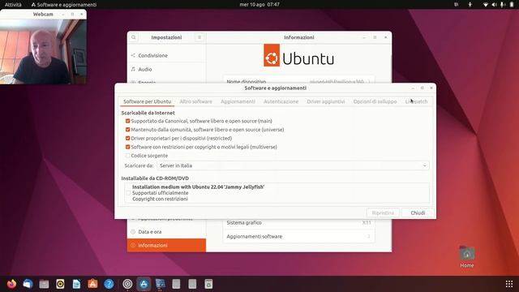The image size is (519, 292).
Task: Open Firefox from the dock
Action: coord(11,284)
